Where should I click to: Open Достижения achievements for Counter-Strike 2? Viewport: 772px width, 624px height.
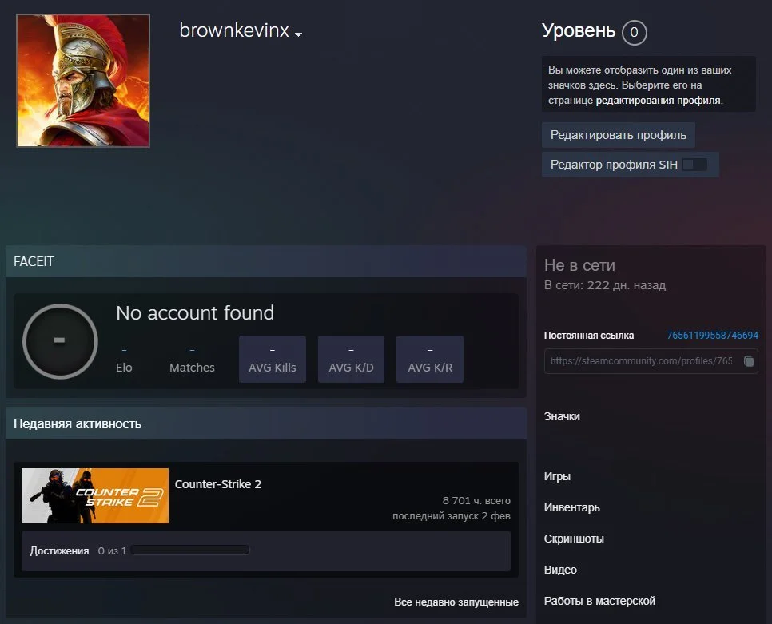59,551
